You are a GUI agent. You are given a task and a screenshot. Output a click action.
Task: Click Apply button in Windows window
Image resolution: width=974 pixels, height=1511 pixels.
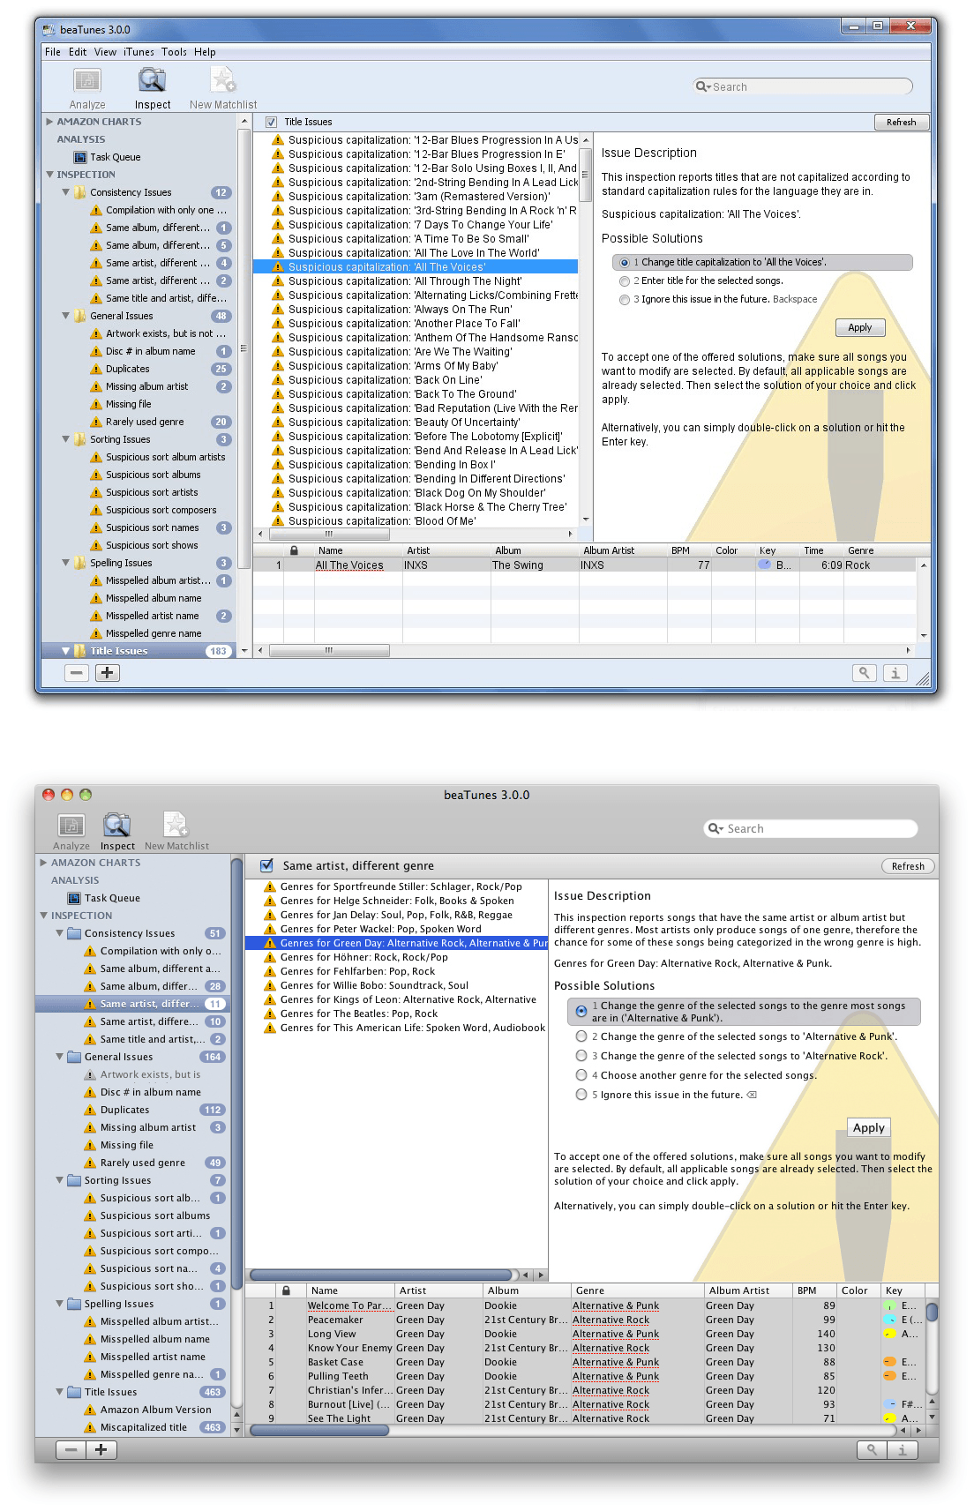click(859, 327)
